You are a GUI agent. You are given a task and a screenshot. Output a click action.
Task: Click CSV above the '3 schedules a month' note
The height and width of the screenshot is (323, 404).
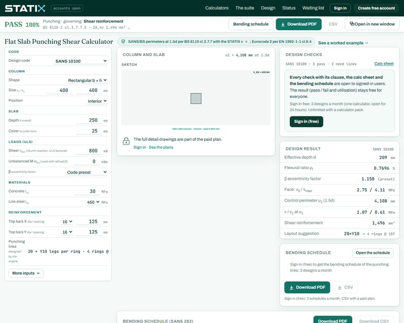coord(345,287)
